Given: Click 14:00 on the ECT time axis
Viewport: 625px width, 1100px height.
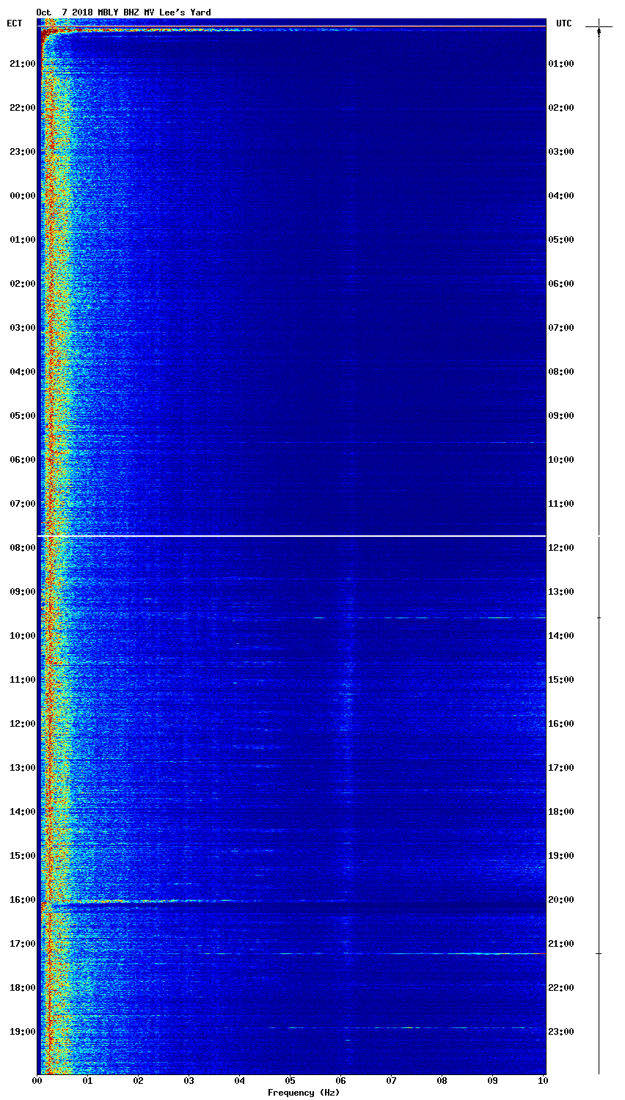Looking at the screenshot, I should [22, 812].
